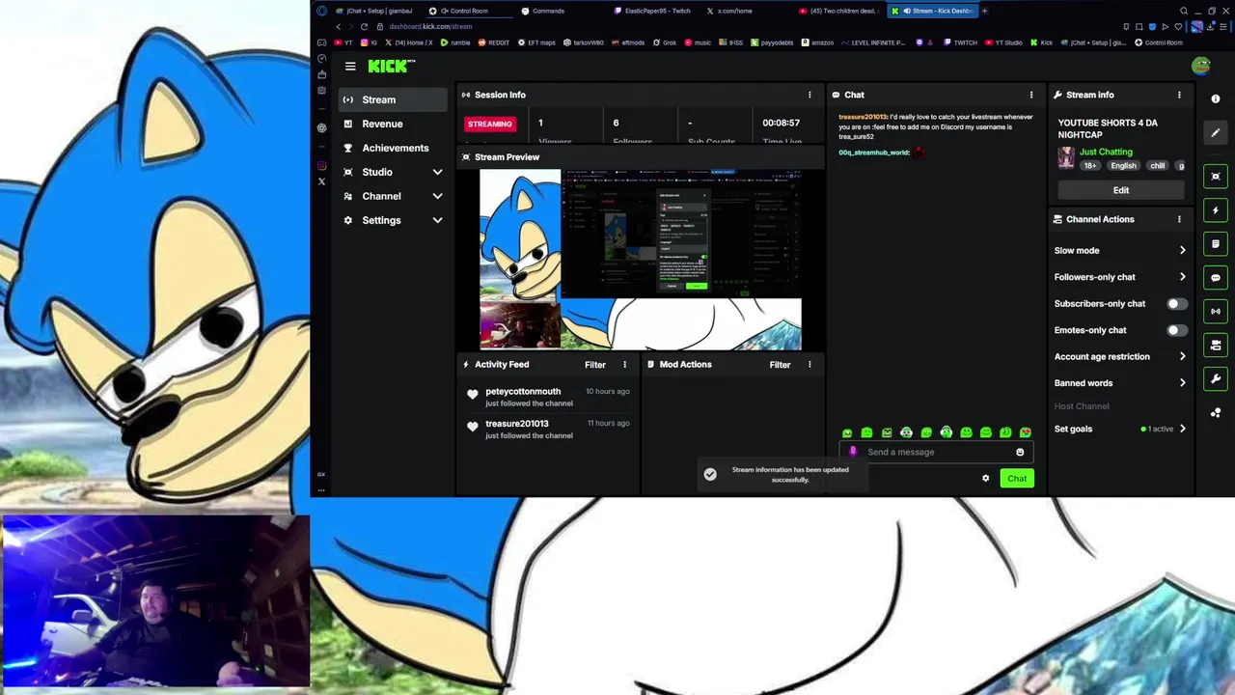Image resolution: width=1235 pixels, height=695 pixels.
Task: Open the amazon bookmark
Action: click(817, 42)
